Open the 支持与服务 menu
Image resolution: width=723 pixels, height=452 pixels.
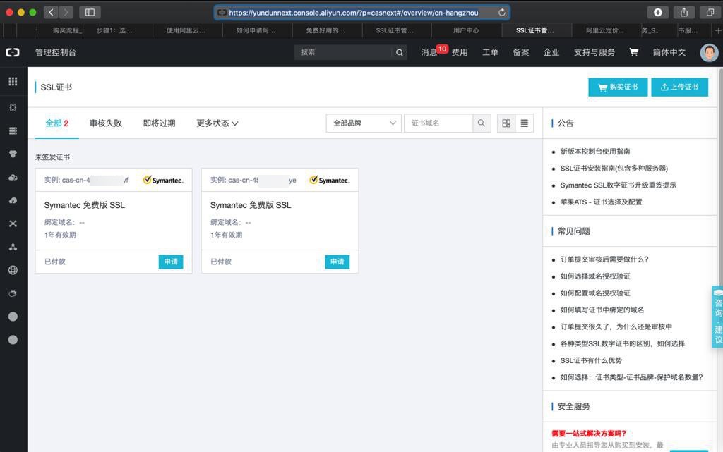pos(594,52)
